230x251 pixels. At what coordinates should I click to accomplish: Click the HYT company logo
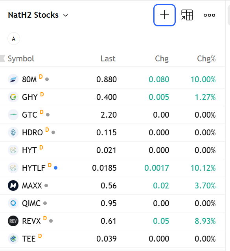[x=13, y=150]
